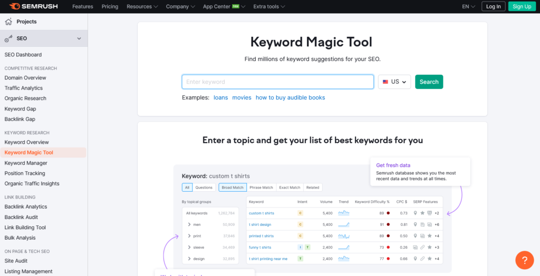
Task: Open the Extra tools dropdown
Action: pos(269,6)
